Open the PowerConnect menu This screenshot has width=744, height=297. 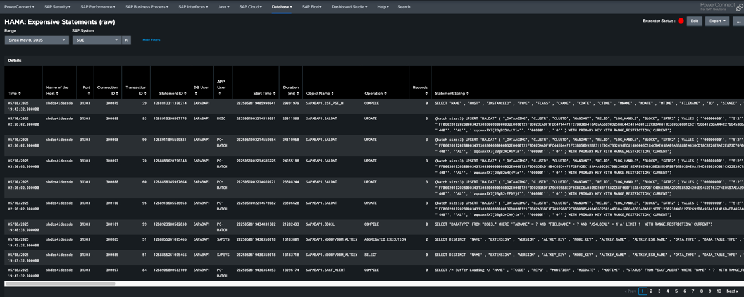19,7
